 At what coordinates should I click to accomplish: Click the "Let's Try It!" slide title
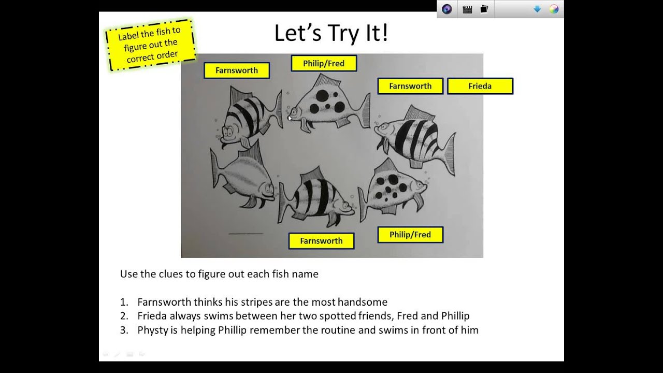[x=331, y=33]
